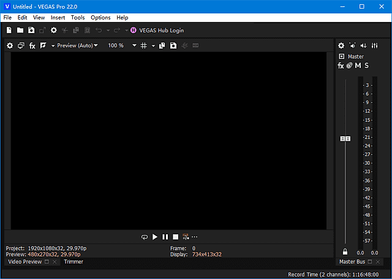
Task: Click the scissors Cut icon
Action: click(x=65, y=31)
